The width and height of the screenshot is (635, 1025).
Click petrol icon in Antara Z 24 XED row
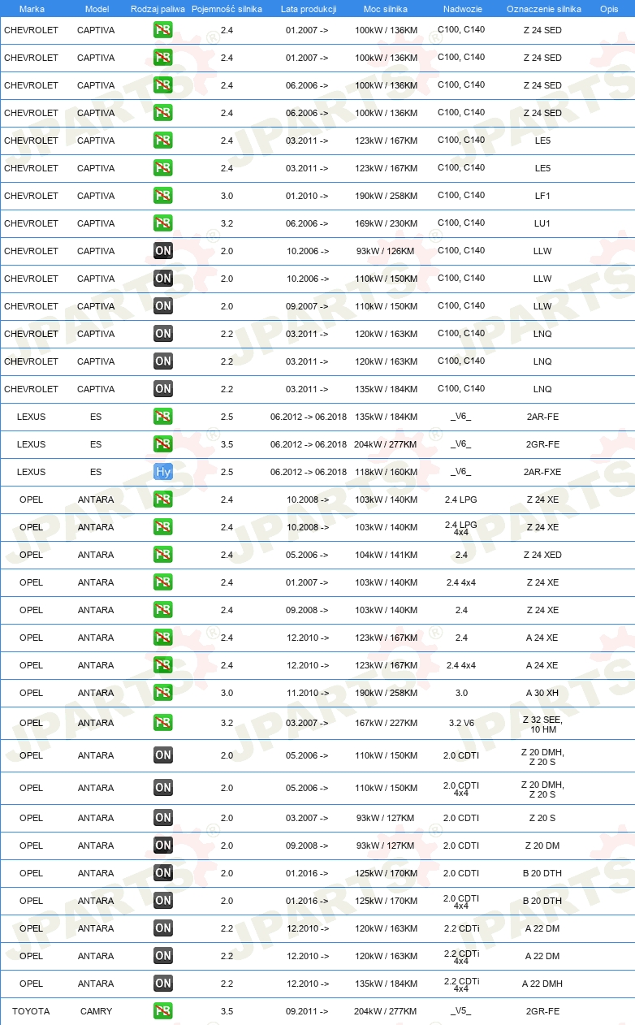pyautogui.click(x=163, y=555)
